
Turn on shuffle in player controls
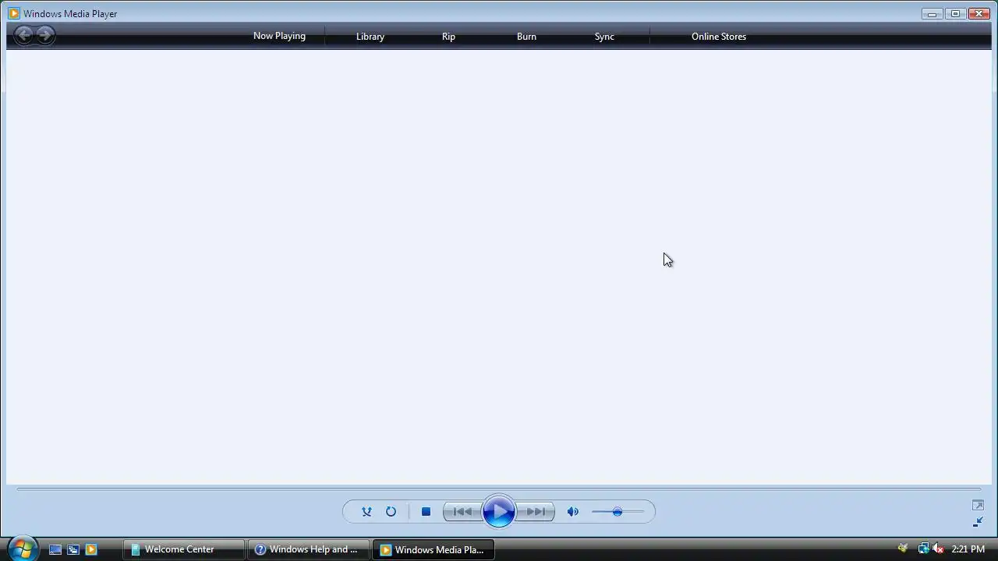(366, 512)
